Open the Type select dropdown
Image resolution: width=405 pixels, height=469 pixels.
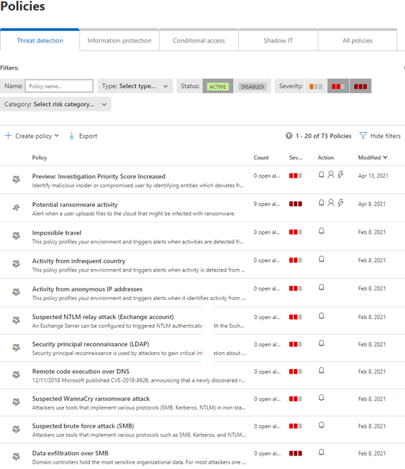coord(135,87)
